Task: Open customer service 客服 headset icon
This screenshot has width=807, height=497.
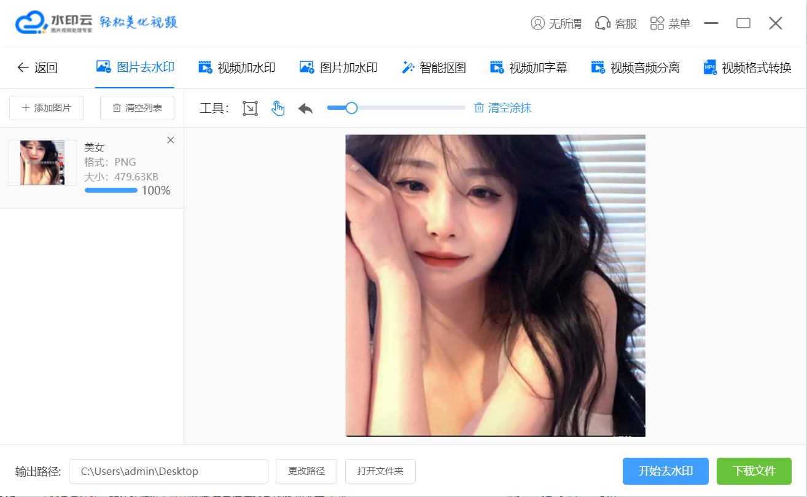Action: click(602, 23)
